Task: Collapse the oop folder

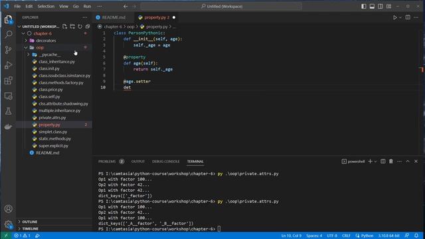Action: [x=26, y=48]
